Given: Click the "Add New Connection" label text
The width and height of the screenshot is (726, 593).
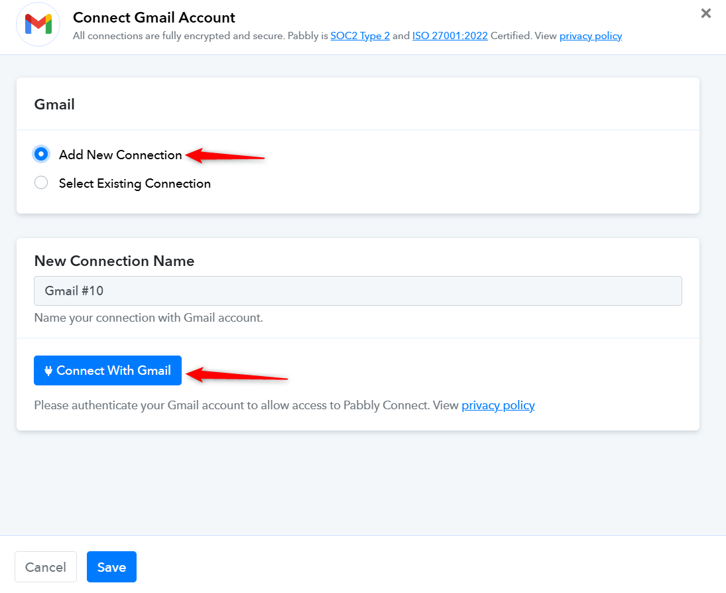Looking at the screenshot, I should click(x=120, y=155).
